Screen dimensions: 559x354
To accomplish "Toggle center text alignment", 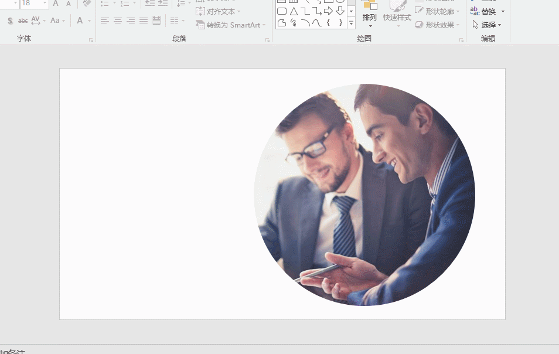I will point(118,21).
